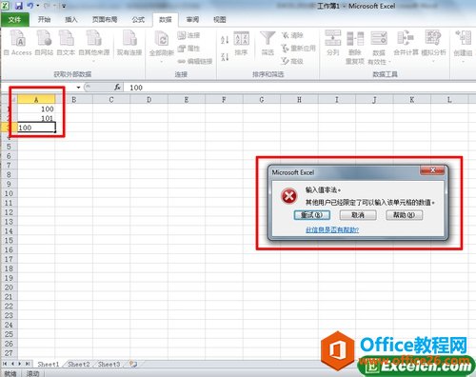Switch to Sheet2 tab

coord(79,364)
